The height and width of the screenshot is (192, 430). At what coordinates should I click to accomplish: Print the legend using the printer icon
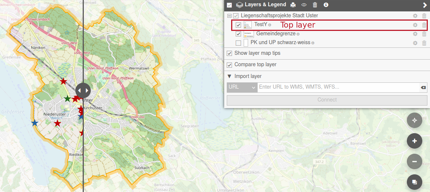coord(293,5)
